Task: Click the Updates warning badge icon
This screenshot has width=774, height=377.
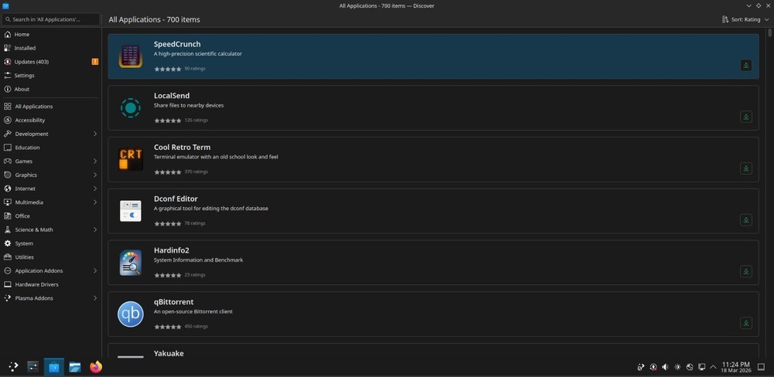Action: (x=94, y=62)
